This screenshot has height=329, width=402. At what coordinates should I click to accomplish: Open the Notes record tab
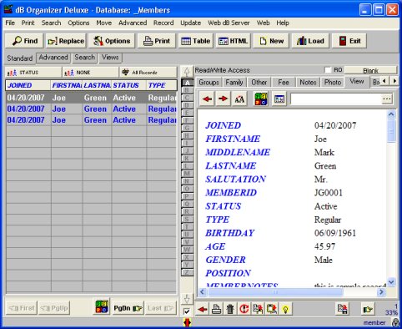pos(308,83)
